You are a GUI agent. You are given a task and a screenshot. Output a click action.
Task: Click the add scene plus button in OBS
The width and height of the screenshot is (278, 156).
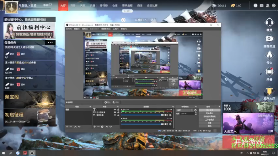pos(67,127)
